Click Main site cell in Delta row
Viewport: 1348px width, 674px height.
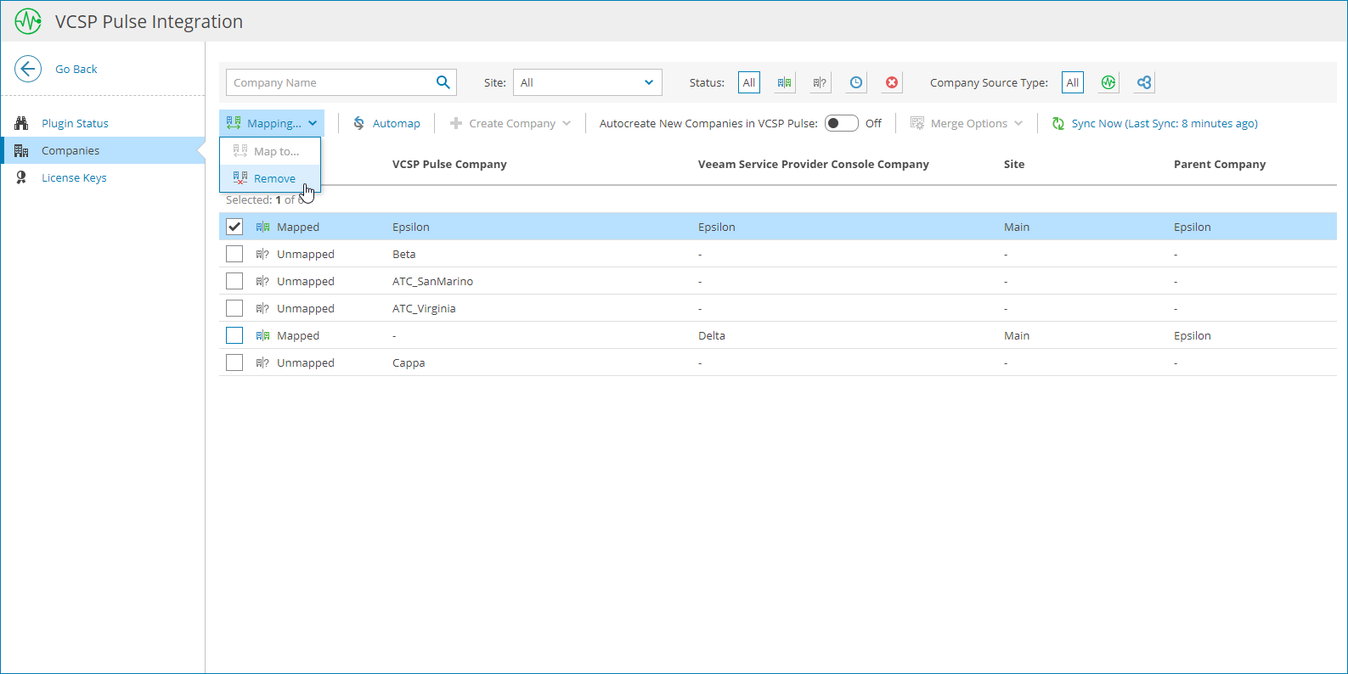point(1017,335)
